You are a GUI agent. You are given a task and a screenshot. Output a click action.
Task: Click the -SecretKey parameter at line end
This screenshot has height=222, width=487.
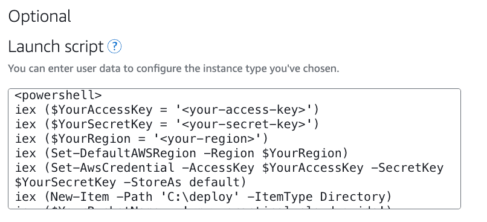[407, 168]
